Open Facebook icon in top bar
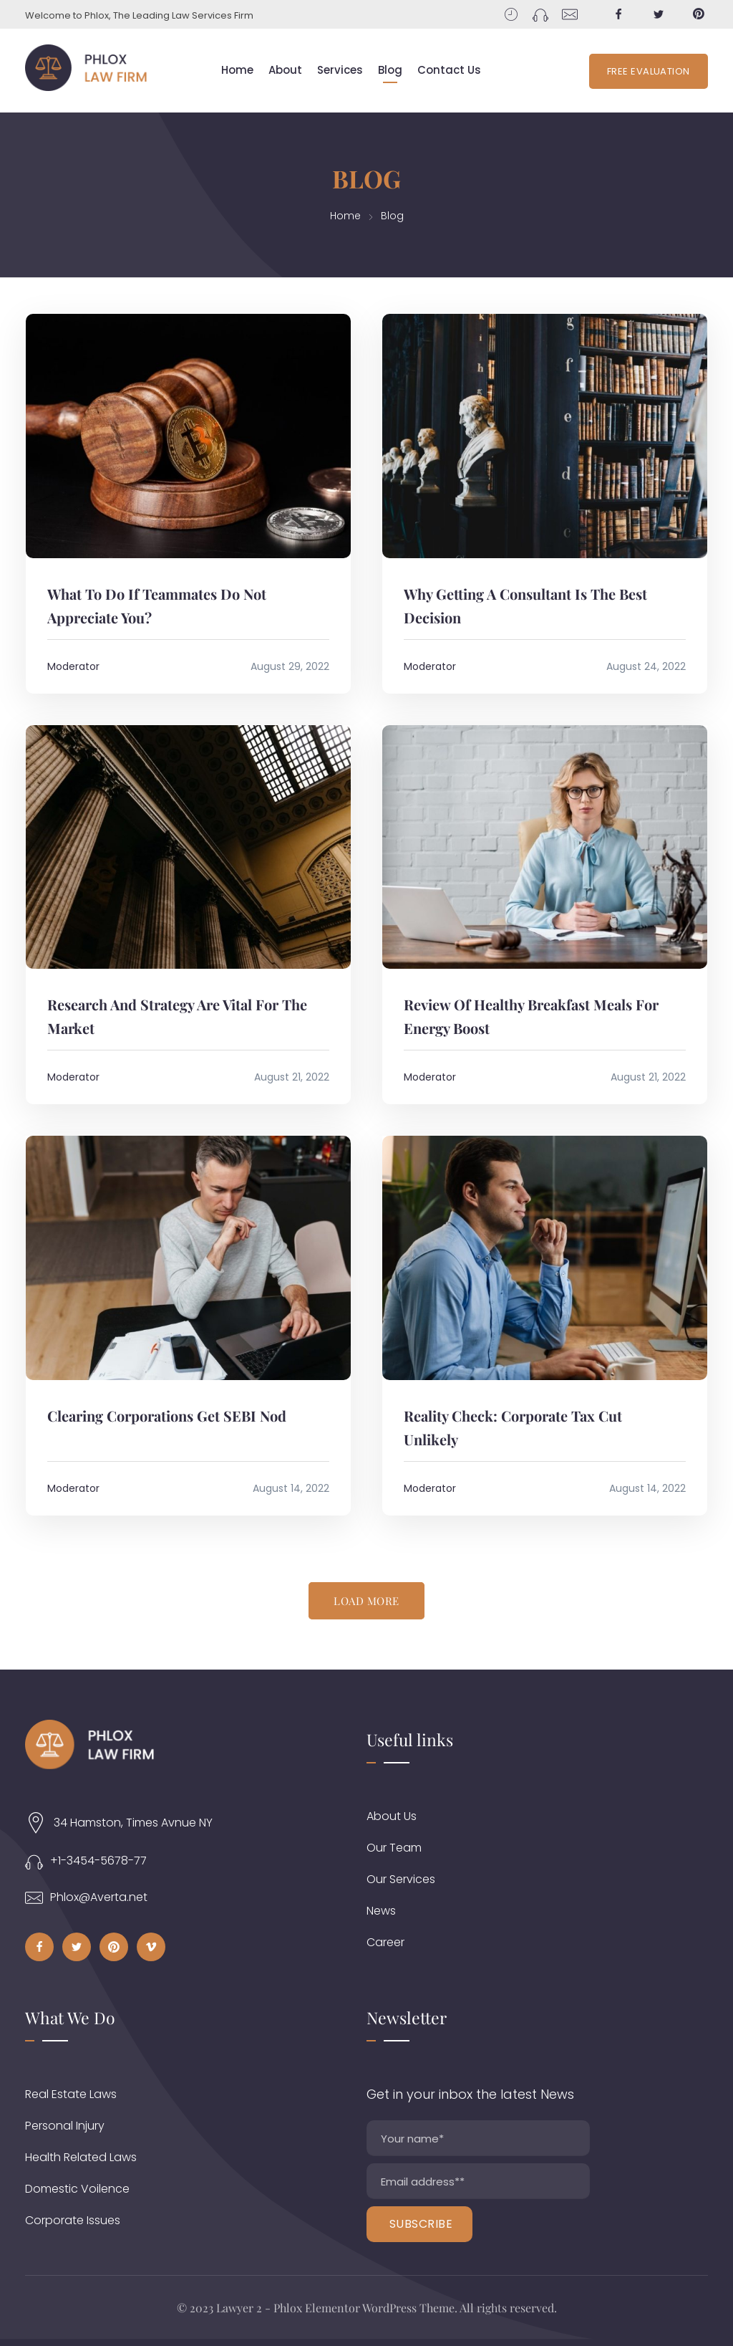733x2346 pixels. tap(618, 14)
